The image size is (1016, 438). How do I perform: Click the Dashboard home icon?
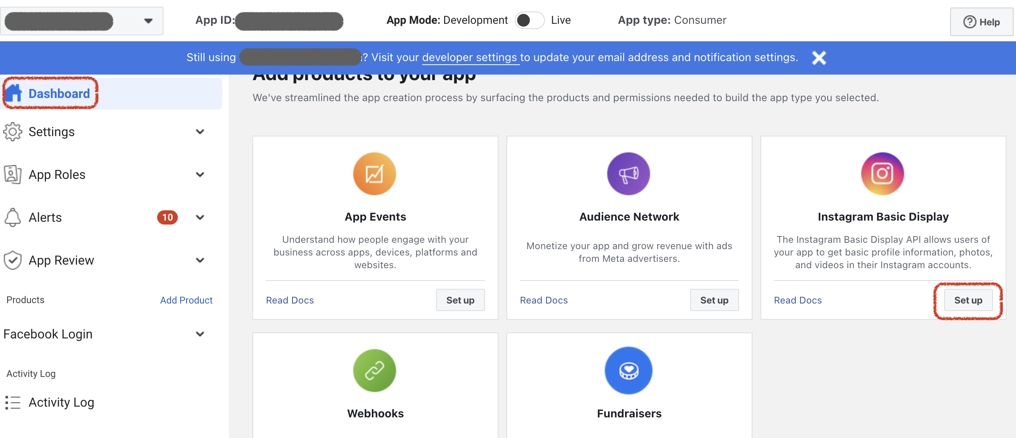14,94
